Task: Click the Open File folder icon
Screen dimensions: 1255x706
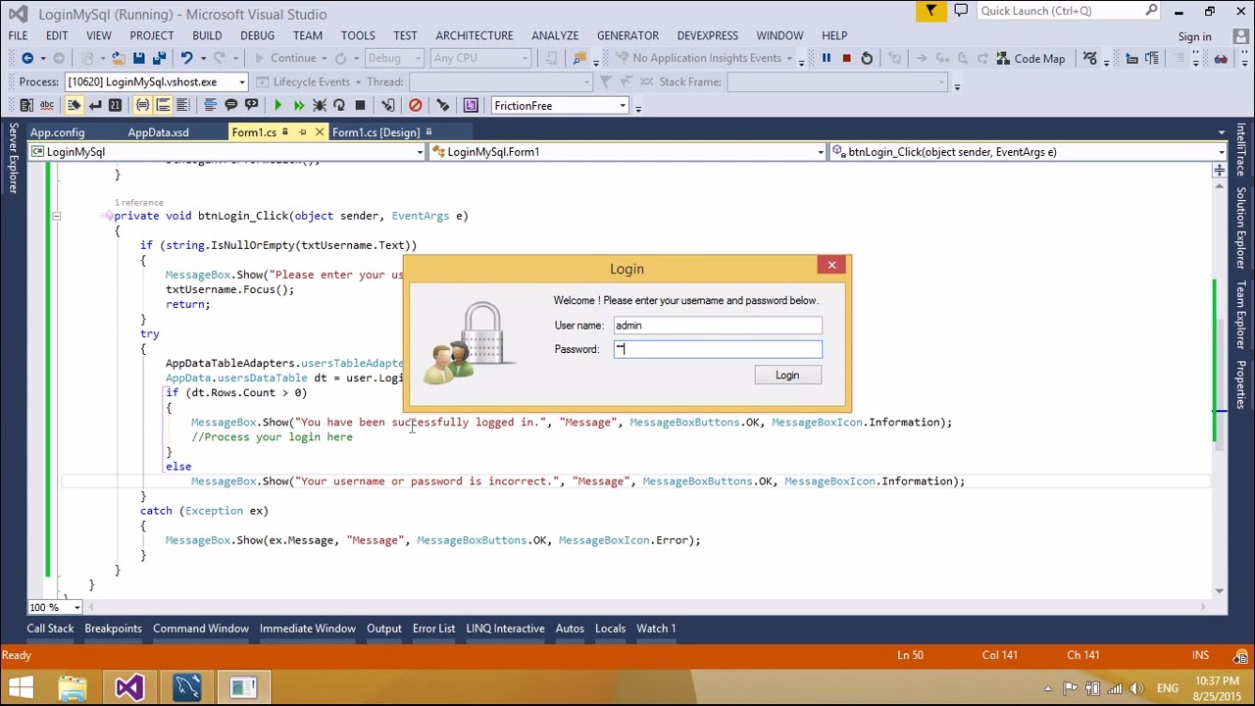Action: 118,59
